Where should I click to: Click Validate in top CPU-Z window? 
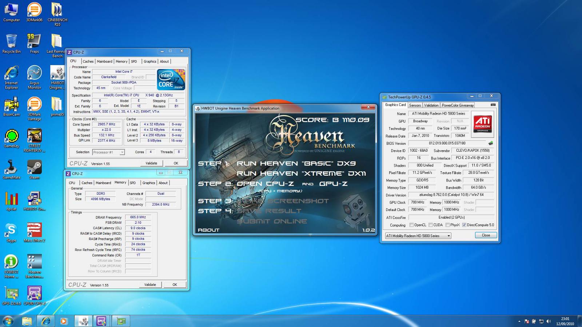151,163
